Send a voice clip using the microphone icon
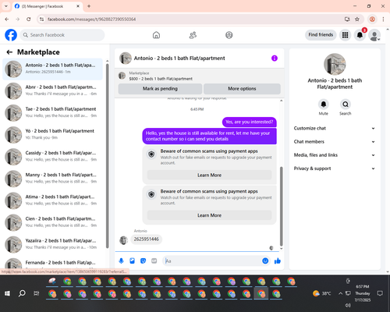 point(122,261)
